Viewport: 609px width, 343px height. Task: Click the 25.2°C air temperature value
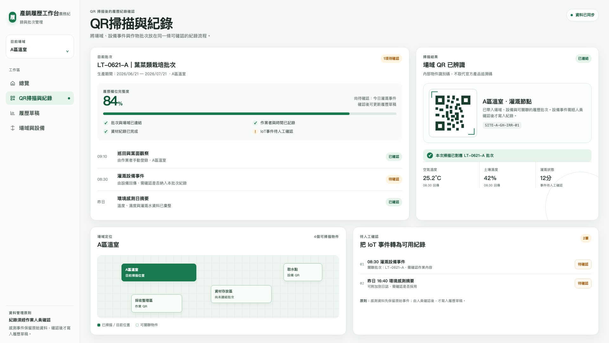[432, 178]
